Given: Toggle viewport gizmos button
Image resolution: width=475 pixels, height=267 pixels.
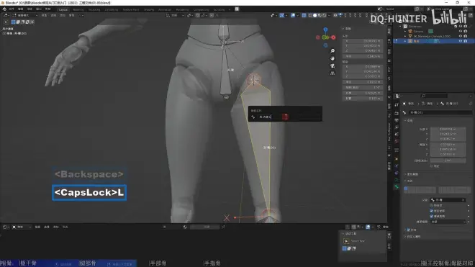Looking at the screenshot, I should (281, 15).
